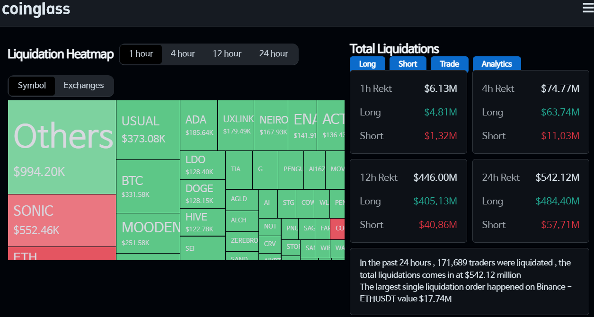
Task: Select the TIA heatmap tile
Action: click(239, 170)
